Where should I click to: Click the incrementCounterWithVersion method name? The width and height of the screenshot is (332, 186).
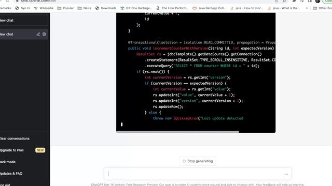click(x=181, y=48)
